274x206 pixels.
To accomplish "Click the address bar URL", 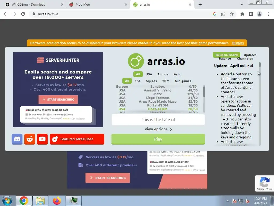I will pyautogui.click(x=48, y=14).
